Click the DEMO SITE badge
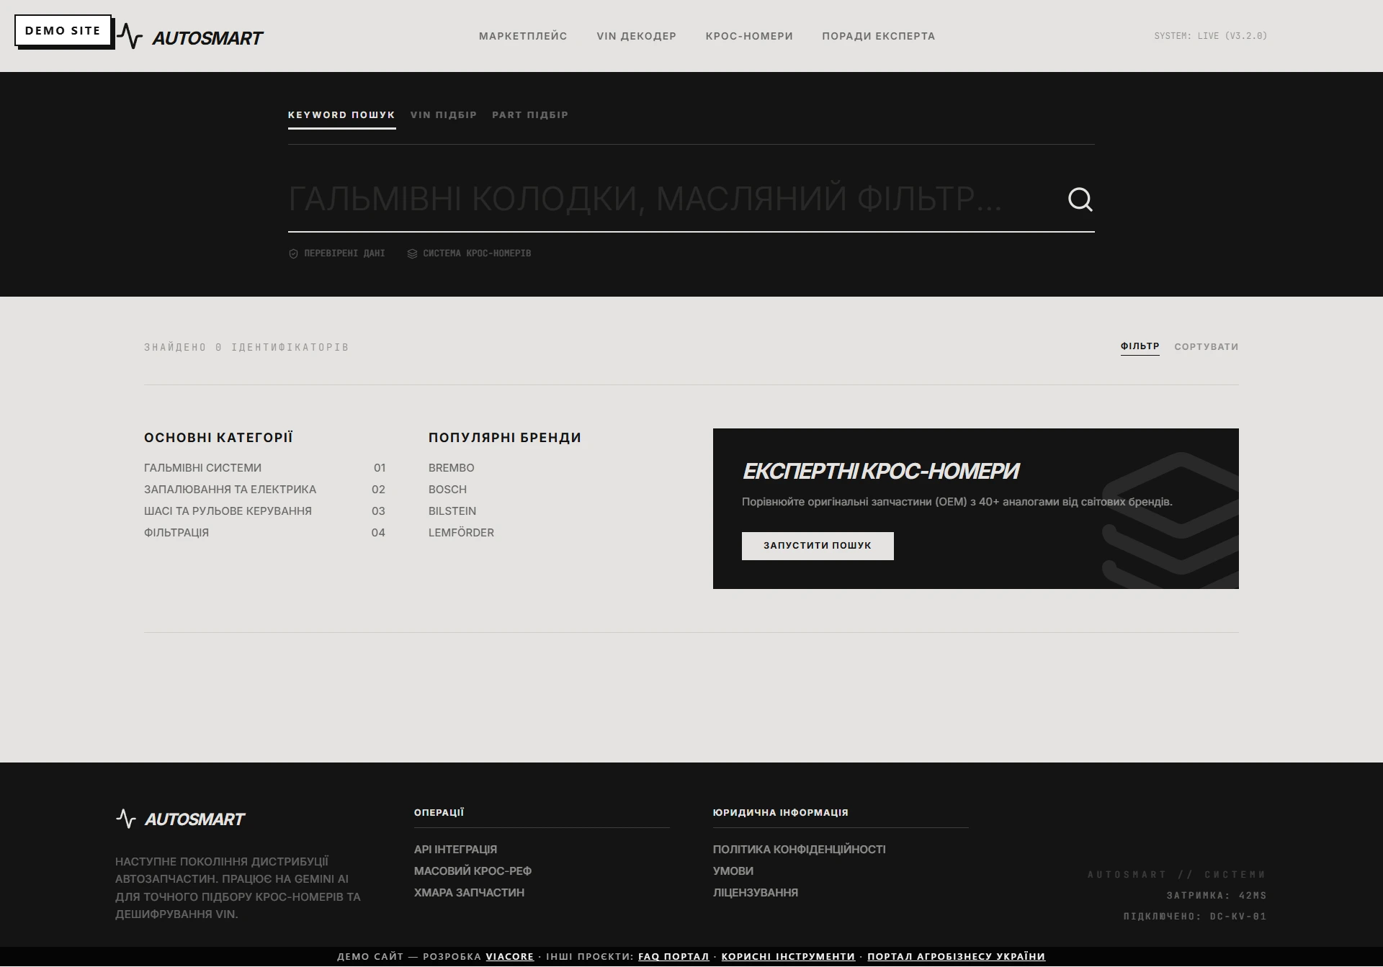 (63, 31)
